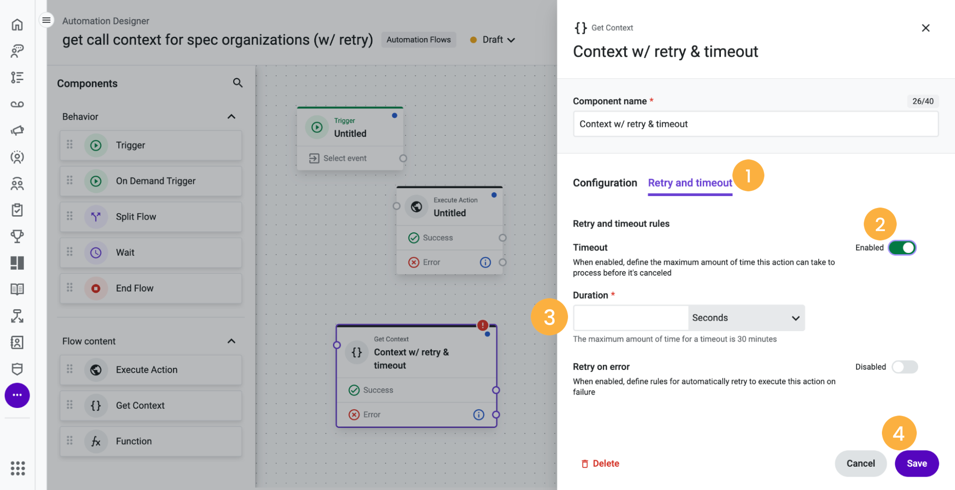Collapse the Flow content section
The height and width of the screenshot is (490, 955).
(231, 341)
